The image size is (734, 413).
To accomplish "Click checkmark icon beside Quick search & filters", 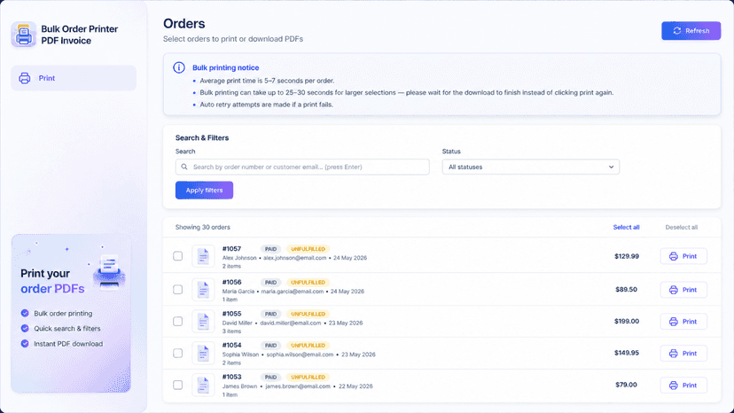I will [x=25, y=329].
